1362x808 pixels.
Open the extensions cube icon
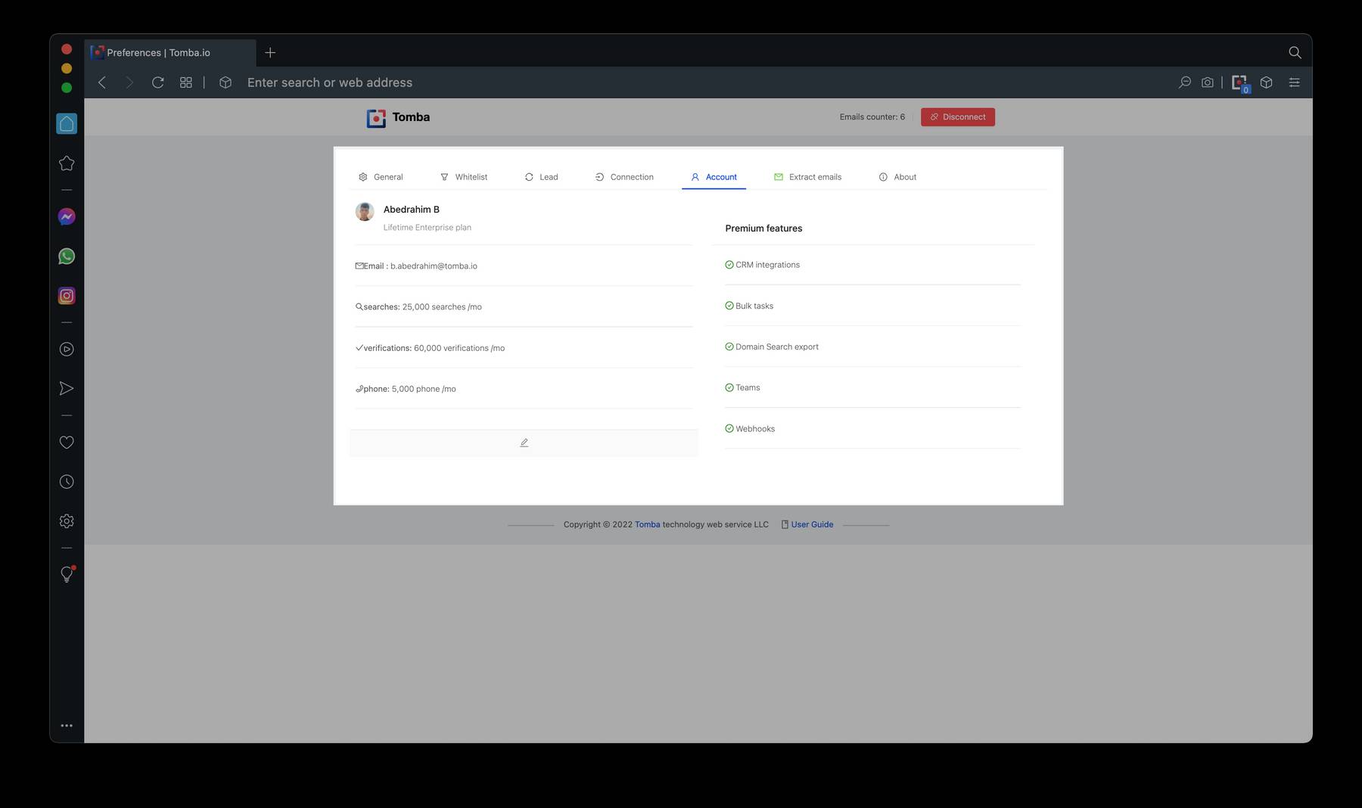1267,82
